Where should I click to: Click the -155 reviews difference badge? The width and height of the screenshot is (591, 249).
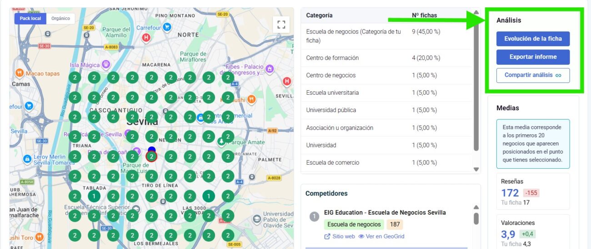(531, 193)
